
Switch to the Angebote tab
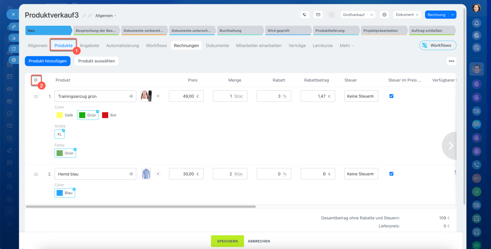point(89,46)
